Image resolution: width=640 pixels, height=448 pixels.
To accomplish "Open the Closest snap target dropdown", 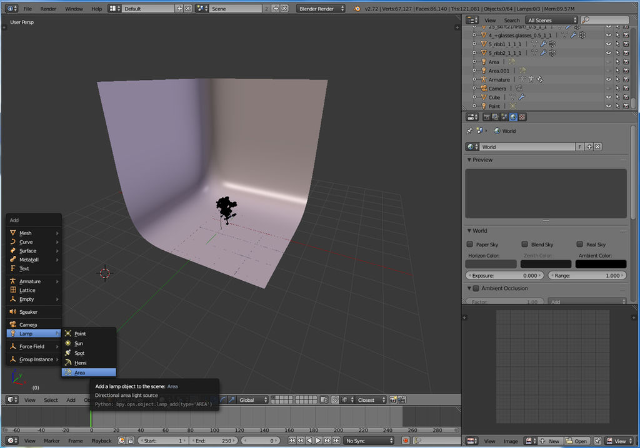I will pos(371,400).
